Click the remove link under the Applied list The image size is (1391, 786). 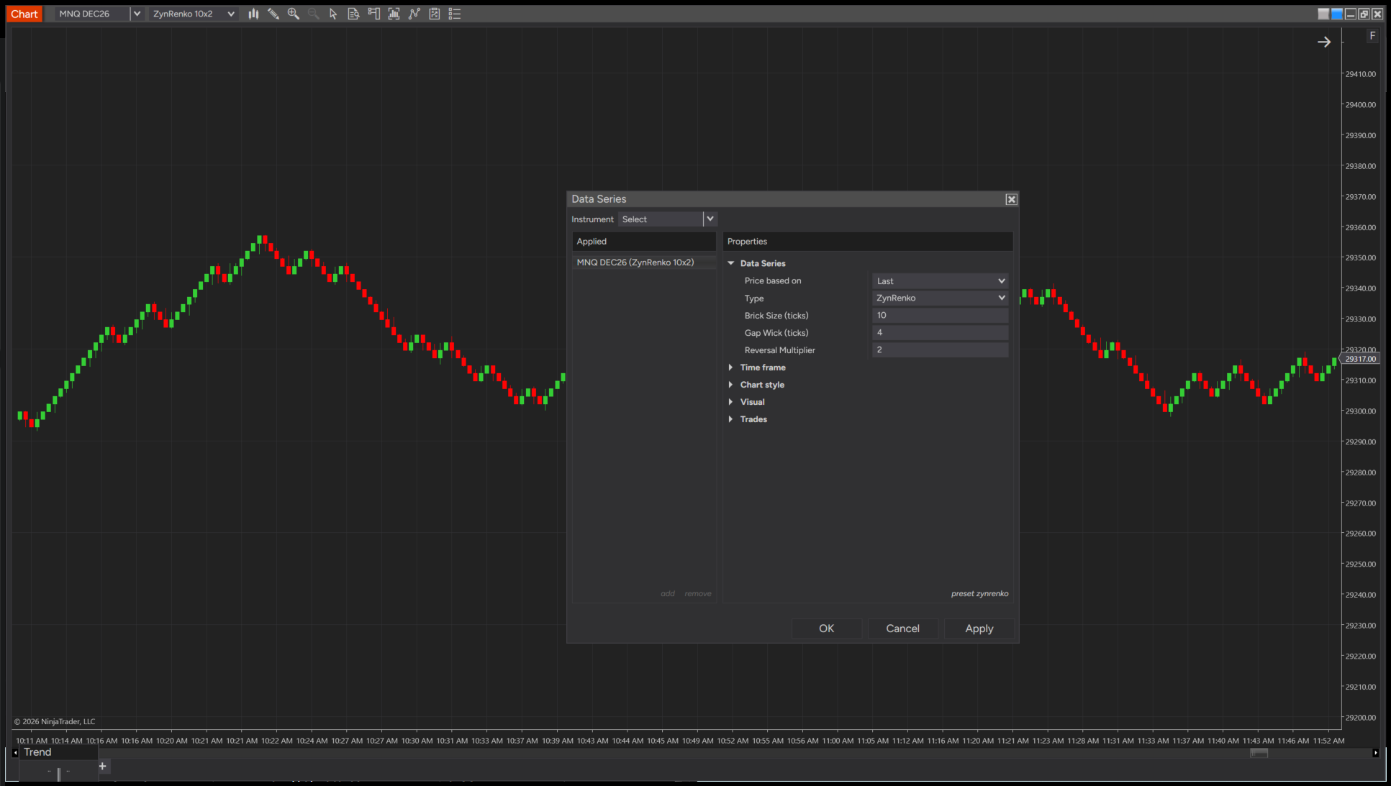pyautogui.click(x=698, y=594)
